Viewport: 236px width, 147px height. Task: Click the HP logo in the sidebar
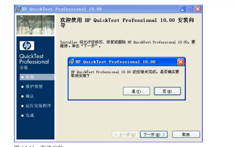[27, 45]
